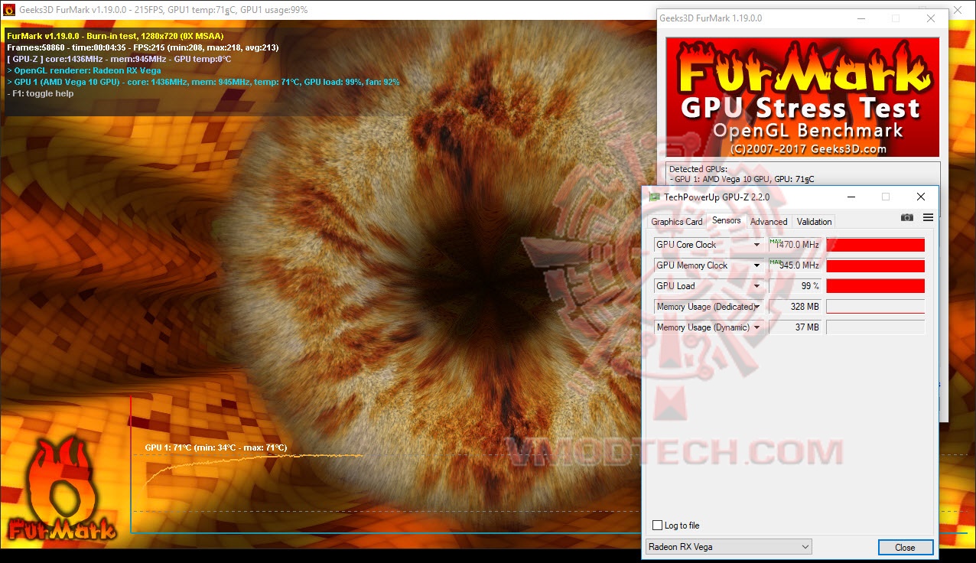Click the Detected GPUs text in FurMark
Screen dimensions: 976x563
pos(698,169)
